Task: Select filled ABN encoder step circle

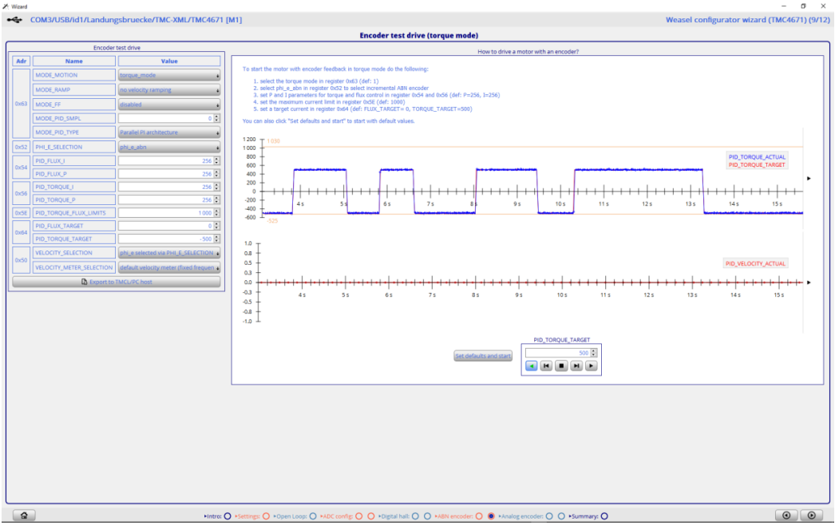Action: point(491,516)
